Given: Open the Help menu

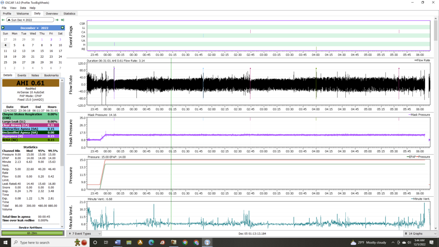Looking at the screenshot, I should point(32,8).
